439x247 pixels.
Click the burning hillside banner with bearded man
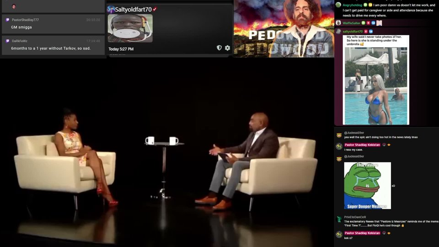284,28
